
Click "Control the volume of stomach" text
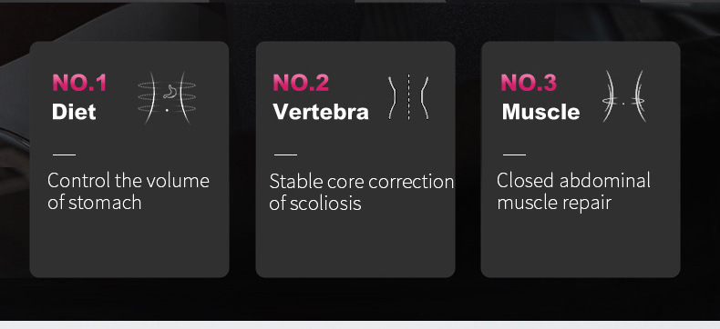pos(129,191)
